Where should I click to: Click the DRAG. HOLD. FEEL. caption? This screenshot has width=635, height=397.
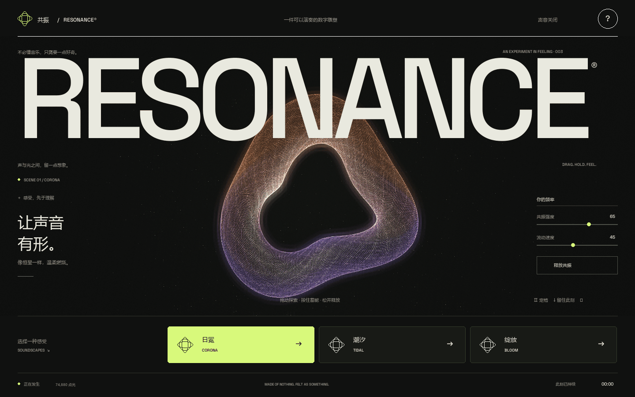pos(579,165)
